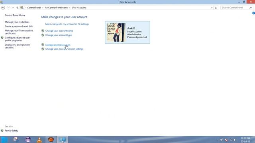
Task: Open Make changes to my account in PC settings
Action: [x=67, y=24]
